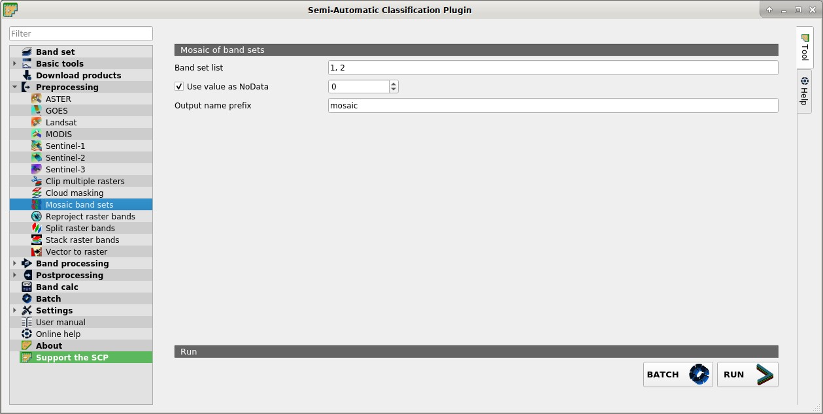This screenshot has height=414, width=823.
Task: Click the Split raster bands icon
Action: click(37, 228)
